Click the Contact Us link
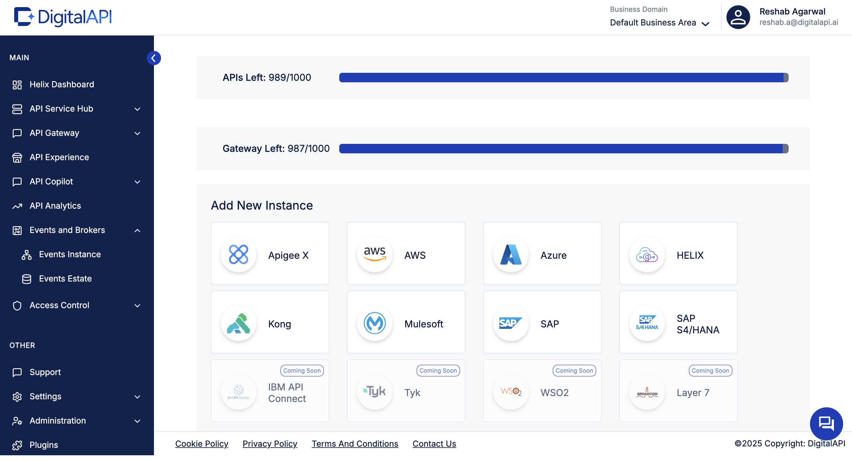 [434, 444]
